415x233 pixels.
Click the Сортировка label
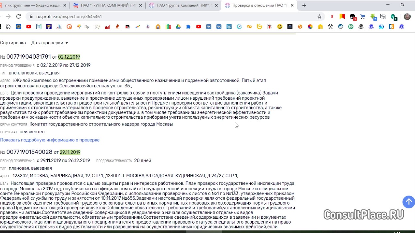(13, 43)
